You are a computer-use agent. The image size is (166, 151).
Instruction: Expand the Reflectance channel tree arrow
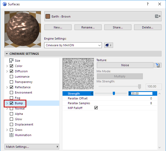tap(7, 87)
